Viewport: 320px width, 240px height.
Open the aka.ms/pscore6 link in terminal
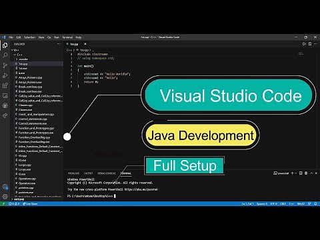pos(141,189)
